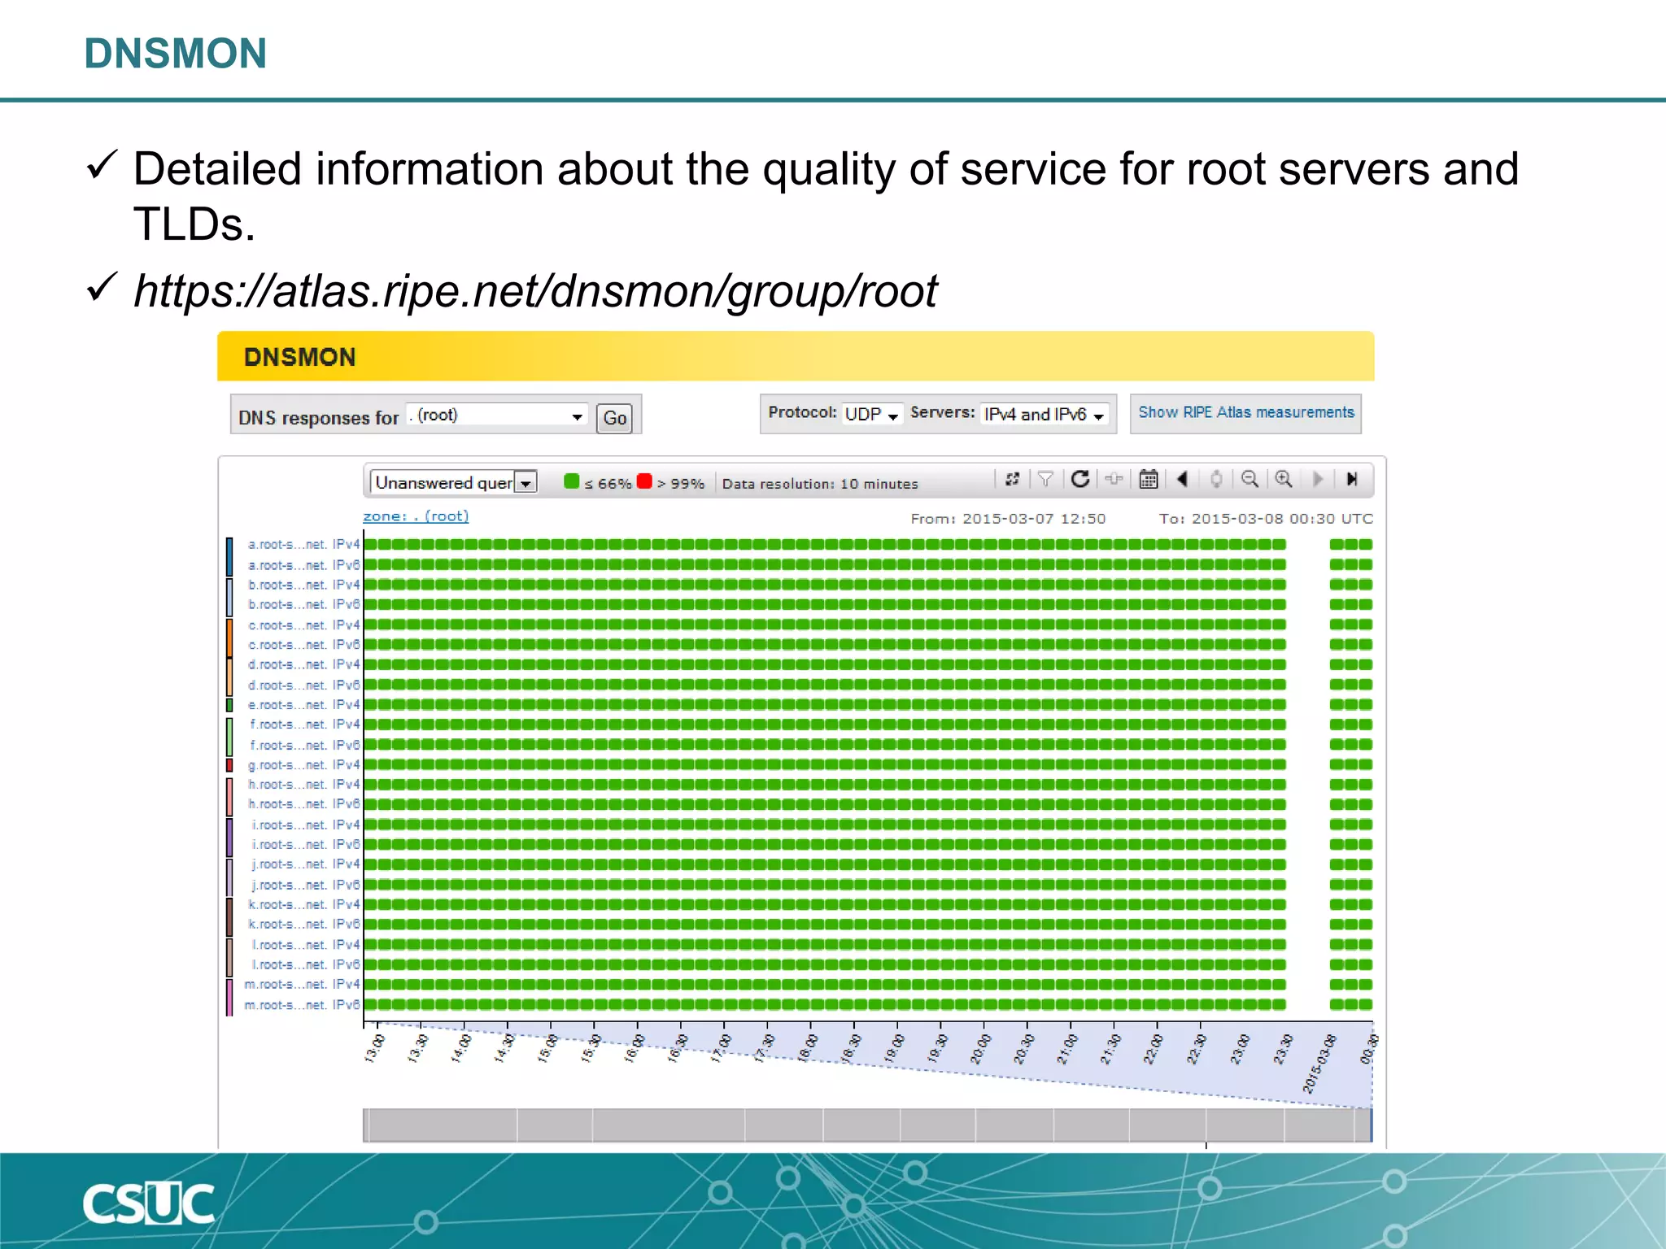Open the Servers IPv4 and IPv6 dropdown
1666x1249 pixels.
[x=1045, y=414]
